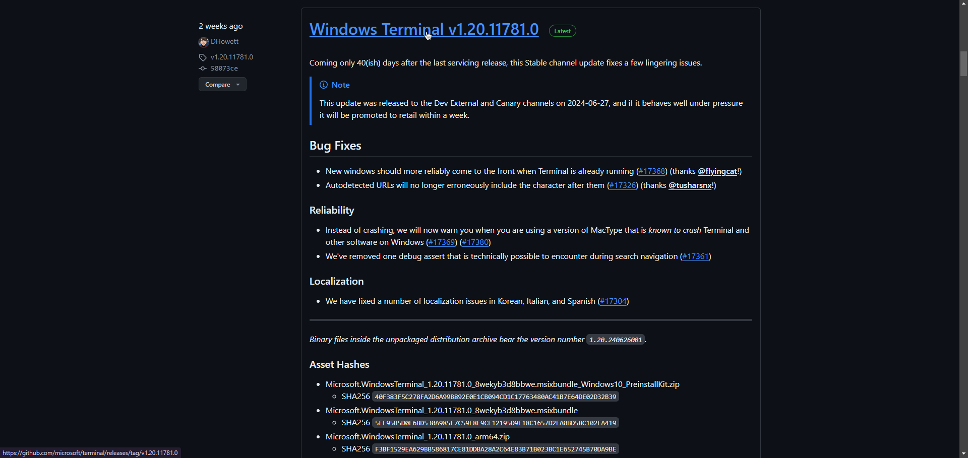
Task: Click the Note info icon
Action: (324, 85)
